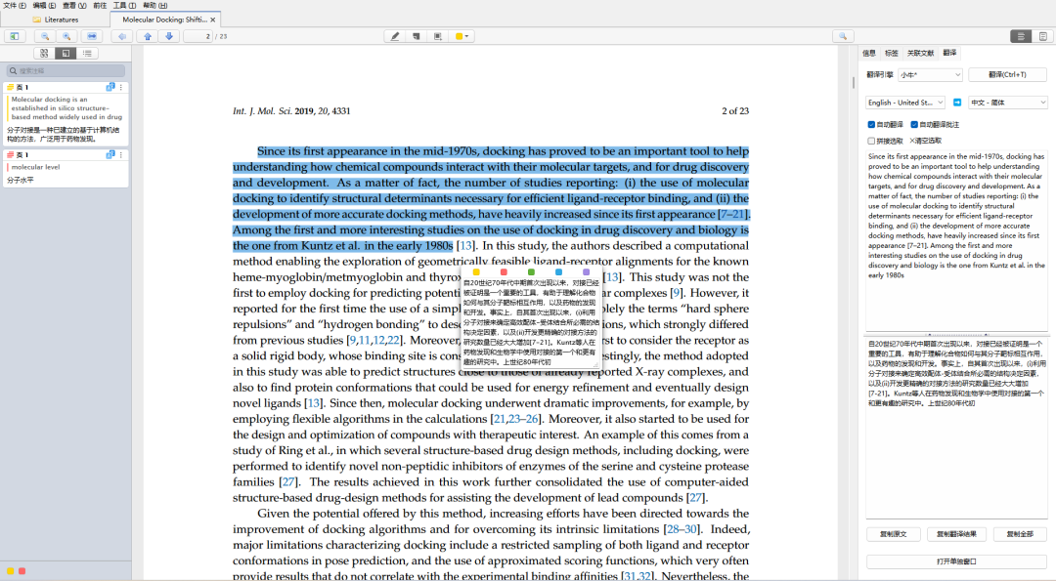Click the 搜索注释 search field
Image resolution: width=1056 pixels, height=581 pixels.
coord(66,70)
